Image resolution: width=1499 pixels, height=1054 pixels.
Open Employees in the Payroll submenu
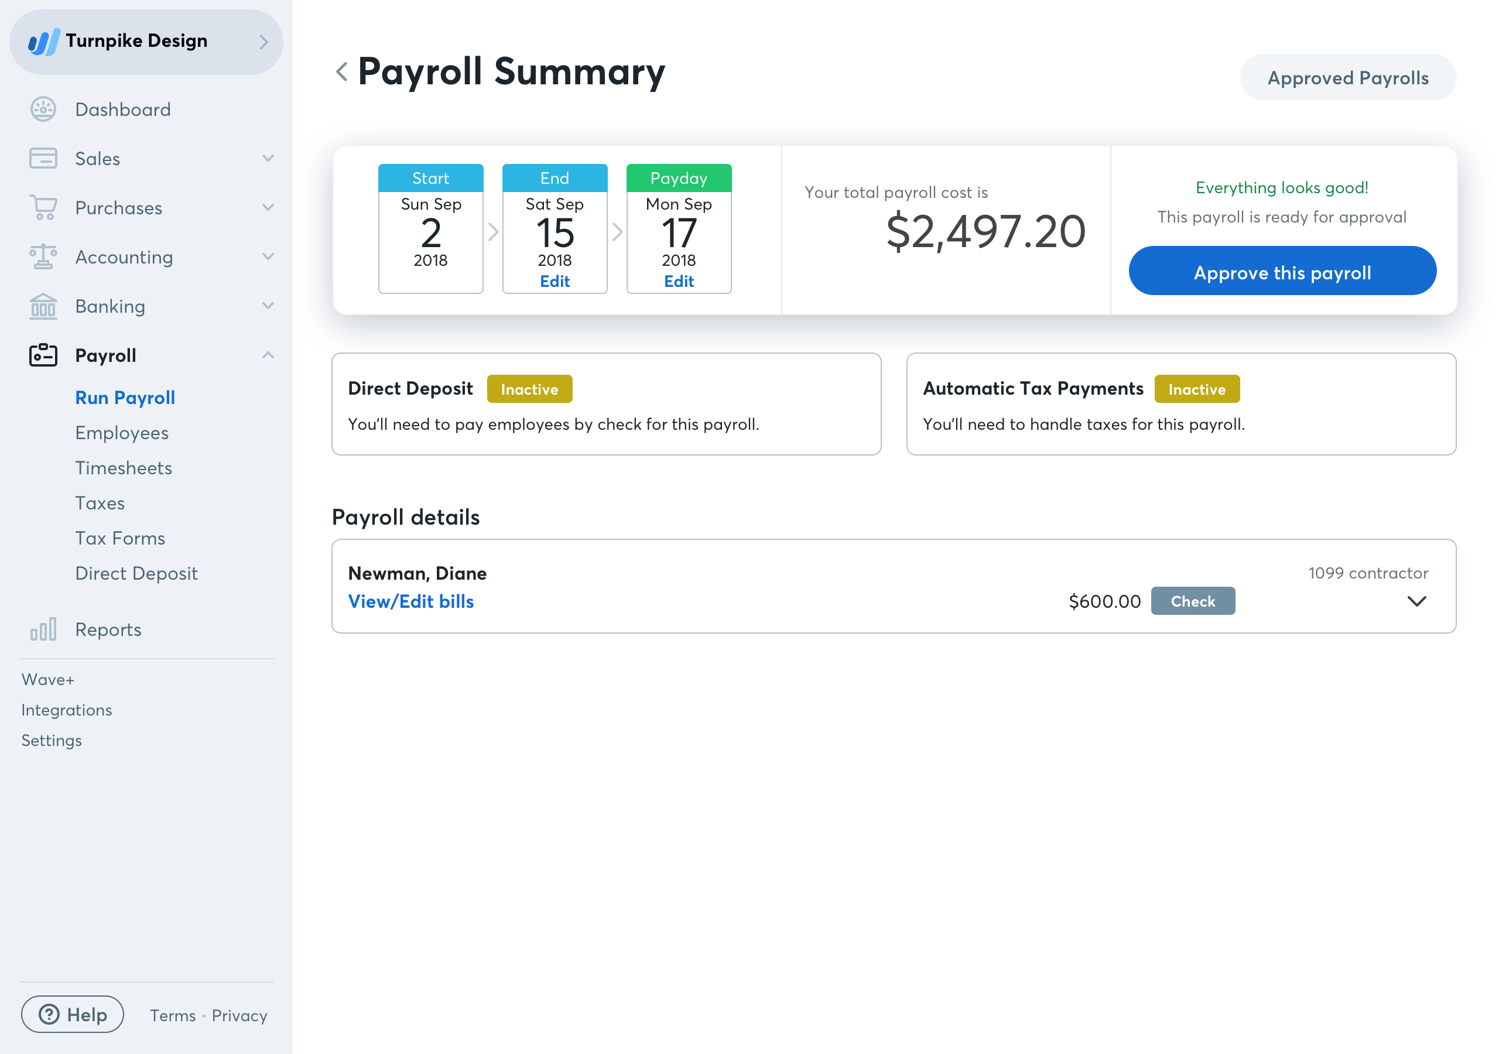click(121, 433)
